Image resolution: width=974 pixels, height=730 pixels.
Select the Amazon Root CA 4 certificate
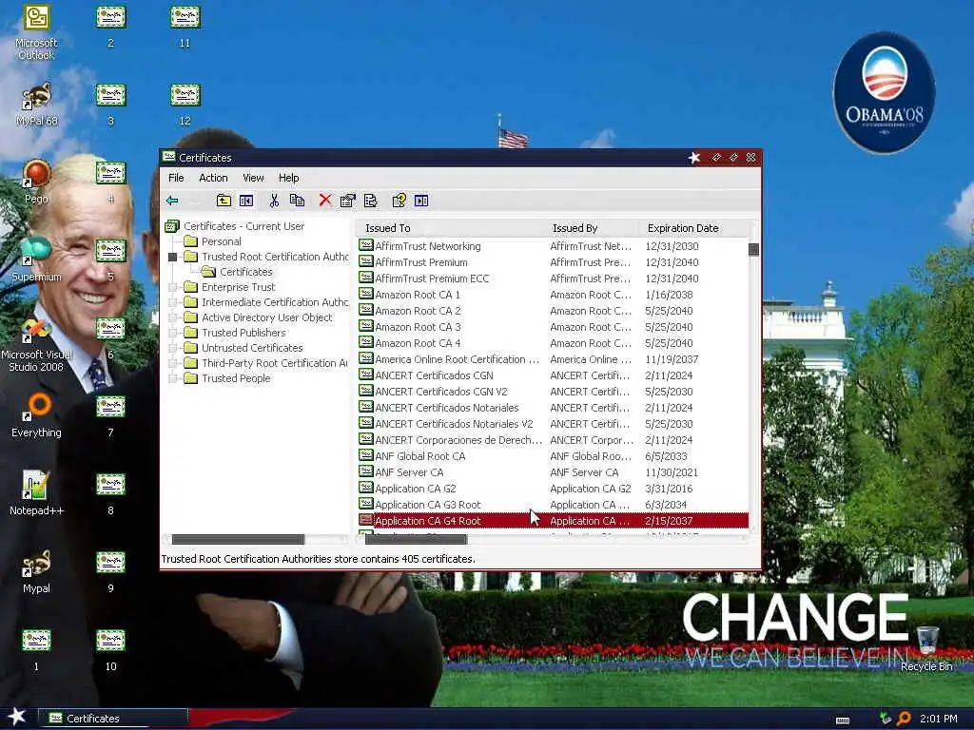click(x=553, y=343)
